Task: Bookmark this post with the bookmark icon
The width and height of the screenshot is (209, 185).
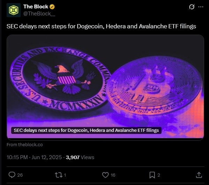Action: point(152,175)
